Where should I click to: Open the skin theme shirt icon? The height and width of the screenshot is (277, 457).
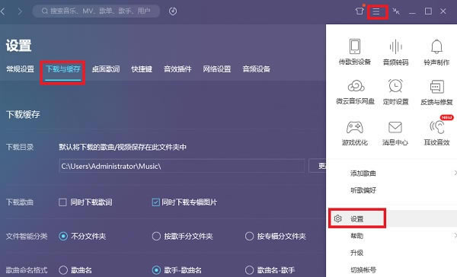pyautogui.click(x=360, y=11)
